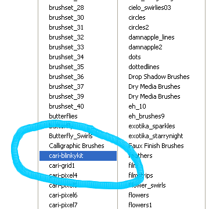This screenshot has height=209, width=209.
Task: Choose Drop Shadow Brushes
Action: click(x=159, y=77)
